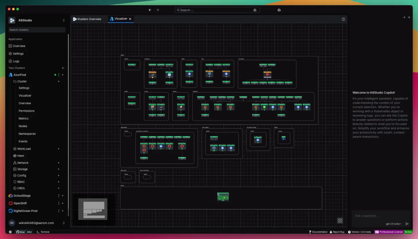Expand the GcloudStage cluster arrow

(x=63, y=196)
